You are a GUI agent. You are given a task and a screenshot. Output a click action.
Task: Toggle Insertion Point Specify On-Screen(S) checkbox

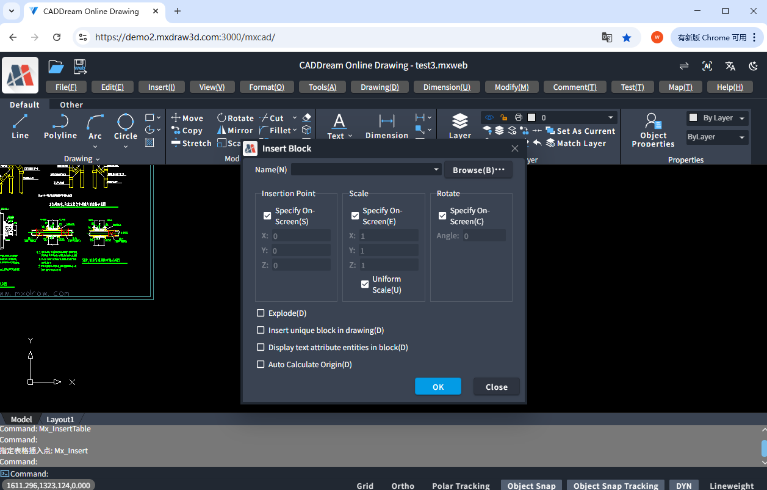267,216
